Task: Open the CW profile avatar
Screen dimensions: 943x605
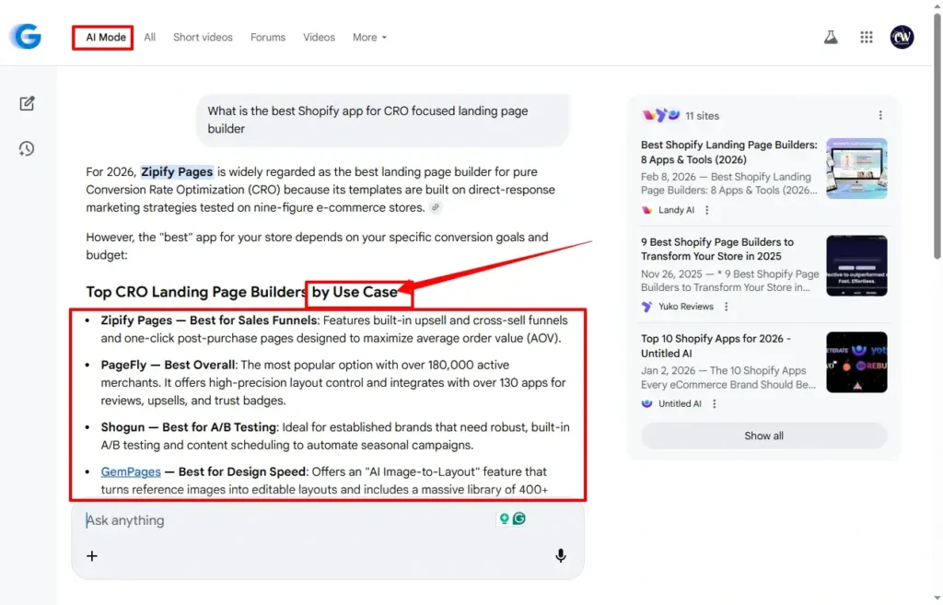Action: pyautogui.click(x=902, y=37)
